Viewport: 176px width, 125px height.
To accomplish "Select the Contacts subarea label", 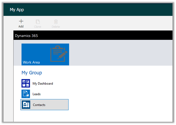I will tap(39, 105).
